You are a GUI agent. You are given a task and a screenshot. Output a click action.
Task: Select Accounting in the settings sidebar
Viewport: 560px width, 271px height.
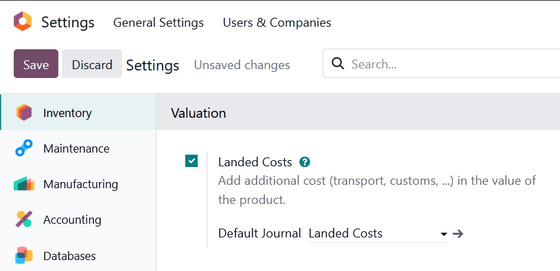pos(78,220)
